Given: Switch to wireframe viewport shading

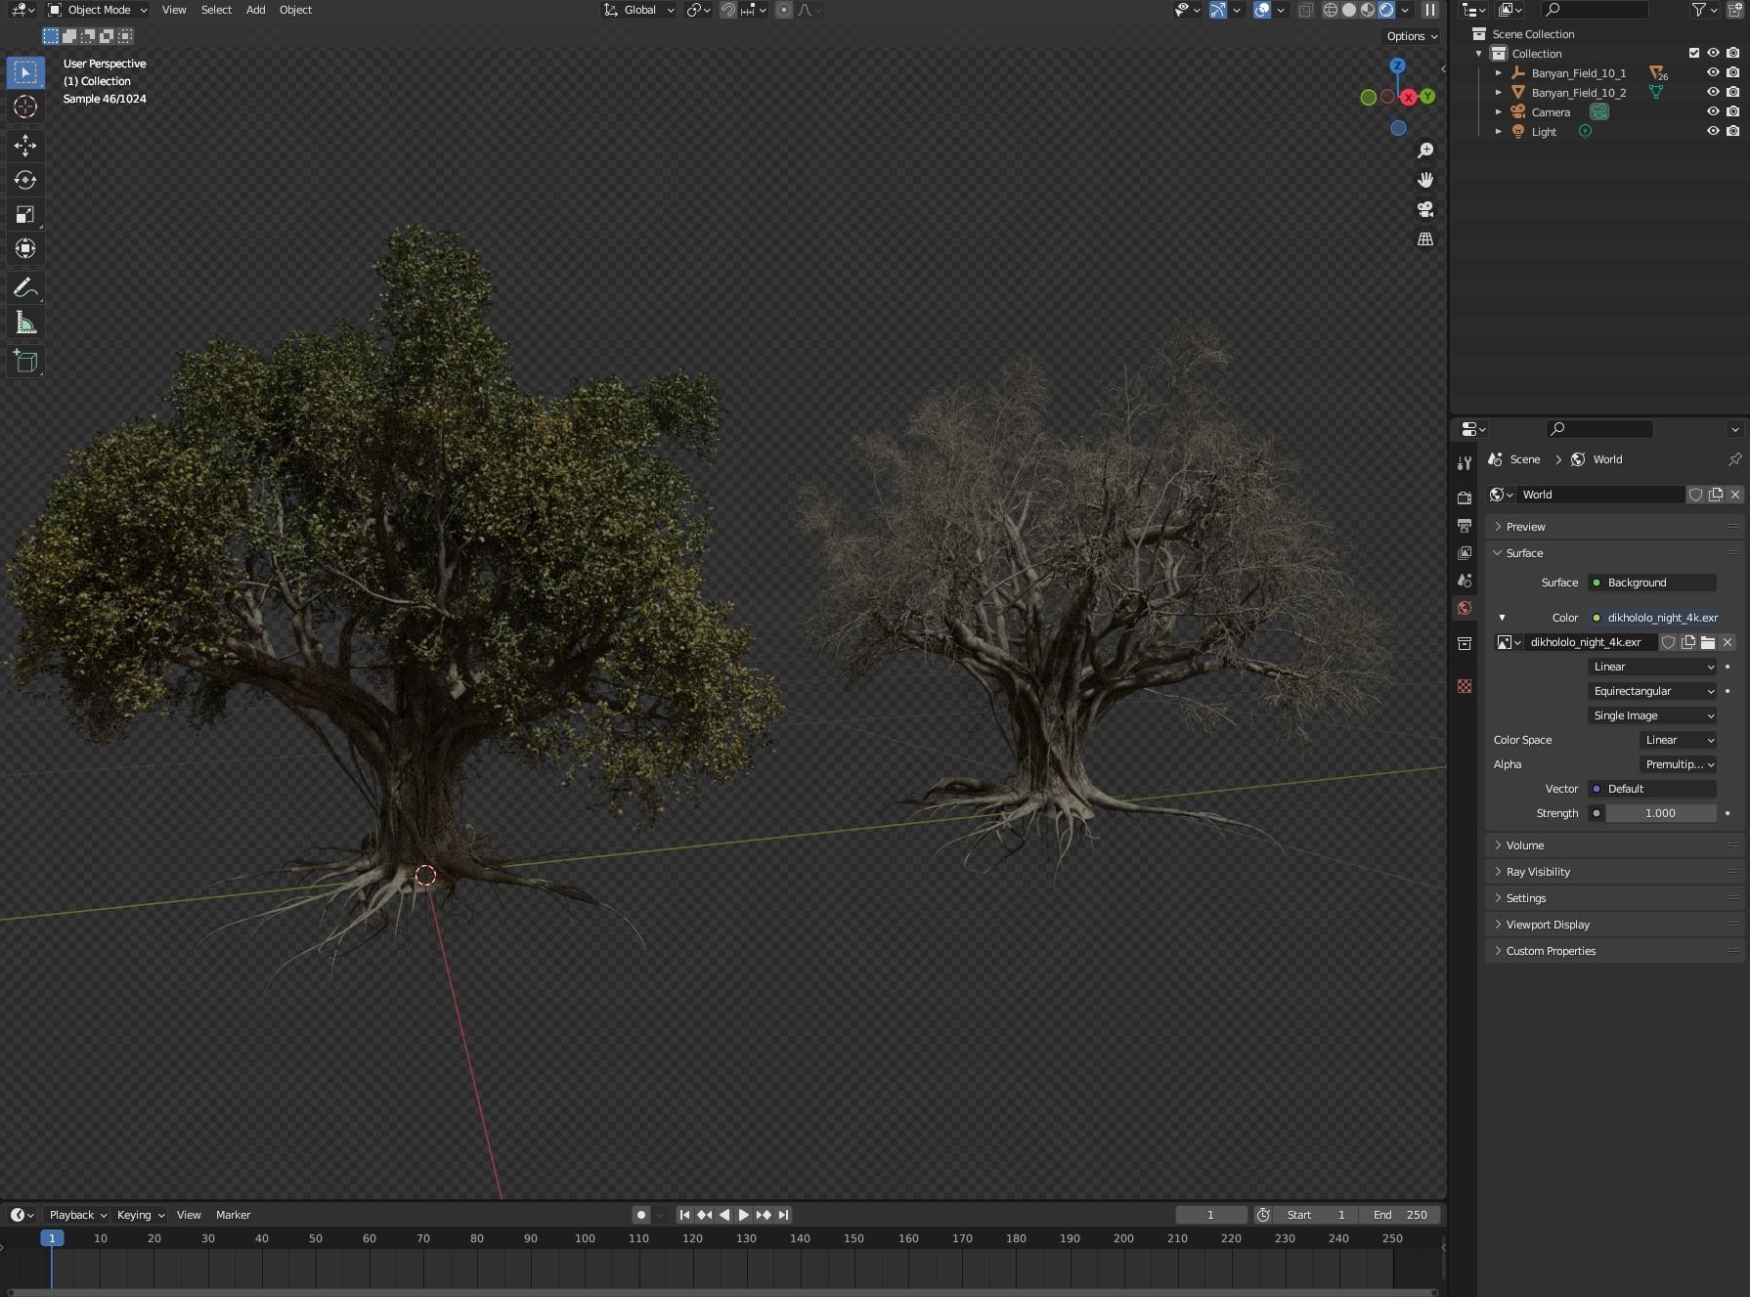Looking at the screenshot, I should [x=1331, y=10].
